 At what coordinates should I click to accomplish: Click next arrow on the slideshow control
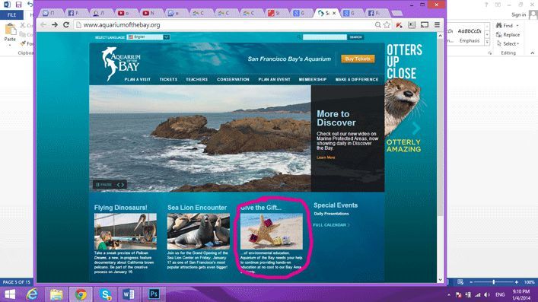coord(123,185)
